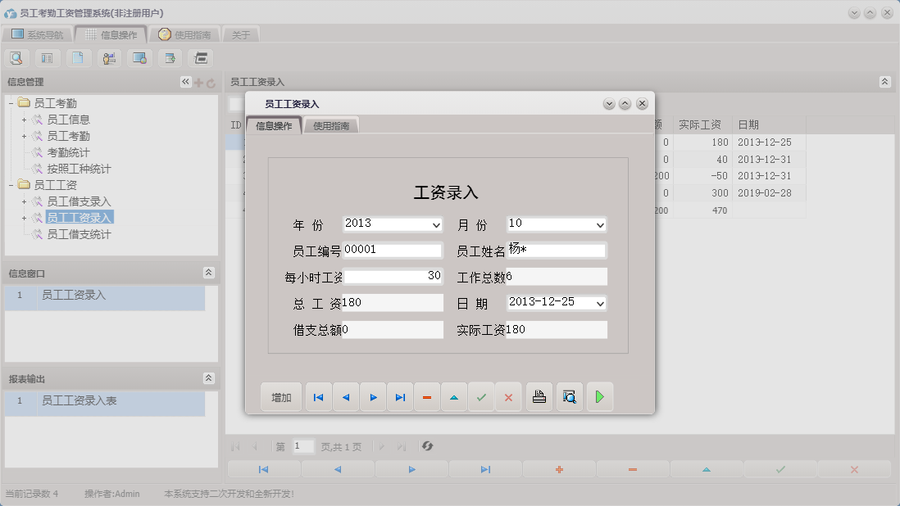Open the employee statistics chart toolbar icon
This screenshot has width=900, height=506.
pyautogui.click(x=109, y=57)
